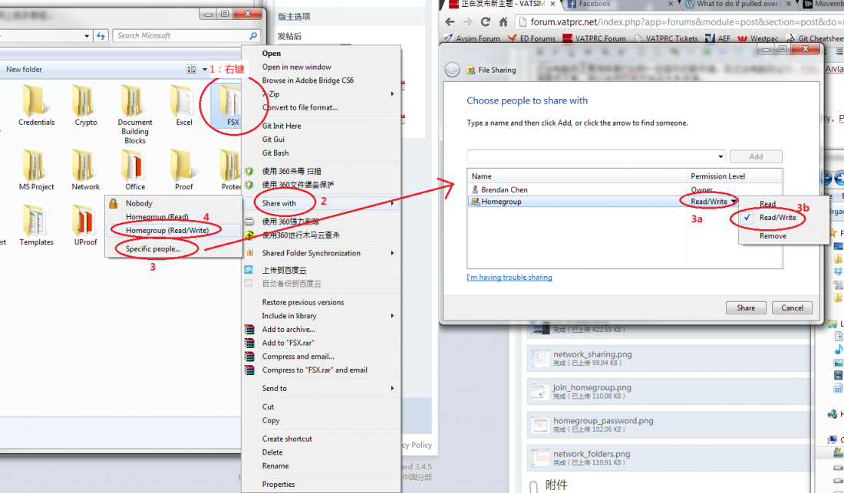The width and height of the screenshot is (844, 493).
Task: Click the Explorer refresh arrows icon
Action: (x=101, y=35)
